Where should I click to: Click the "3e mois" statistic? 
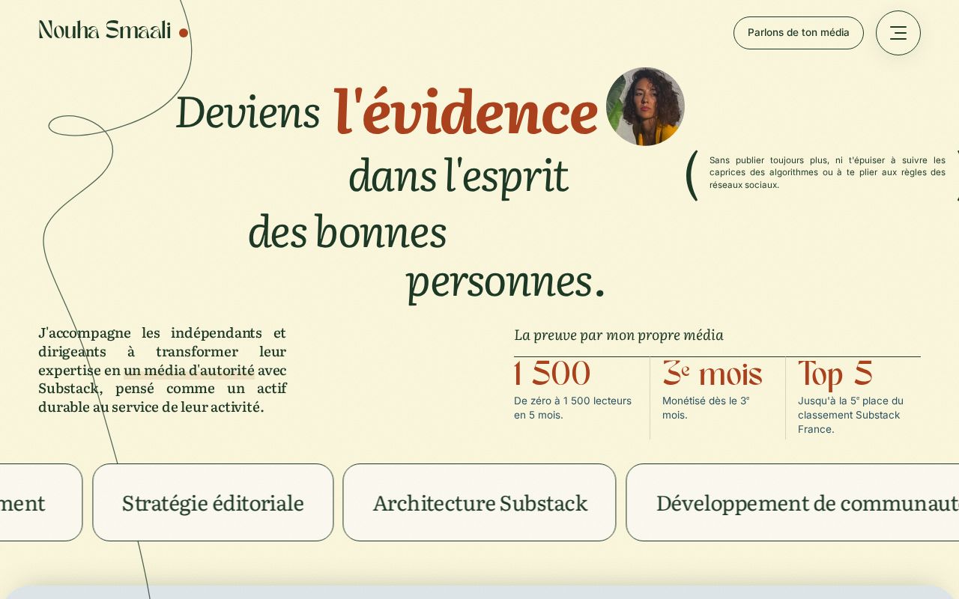tap(712, 374)
